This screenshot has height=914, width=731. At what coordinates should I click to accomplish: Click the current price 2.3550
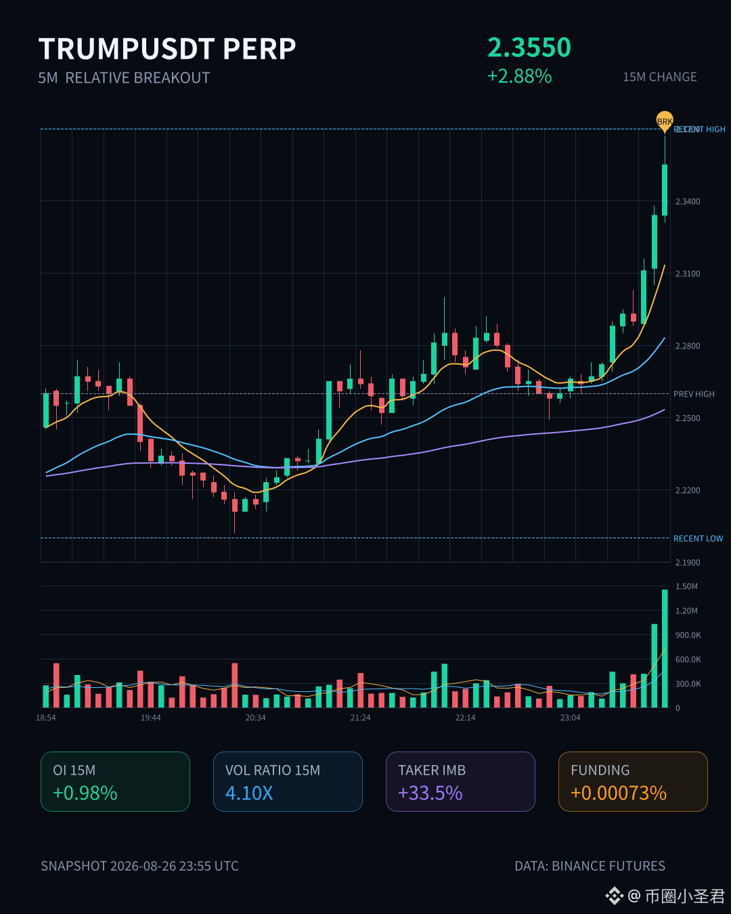(x=529, y=47)
